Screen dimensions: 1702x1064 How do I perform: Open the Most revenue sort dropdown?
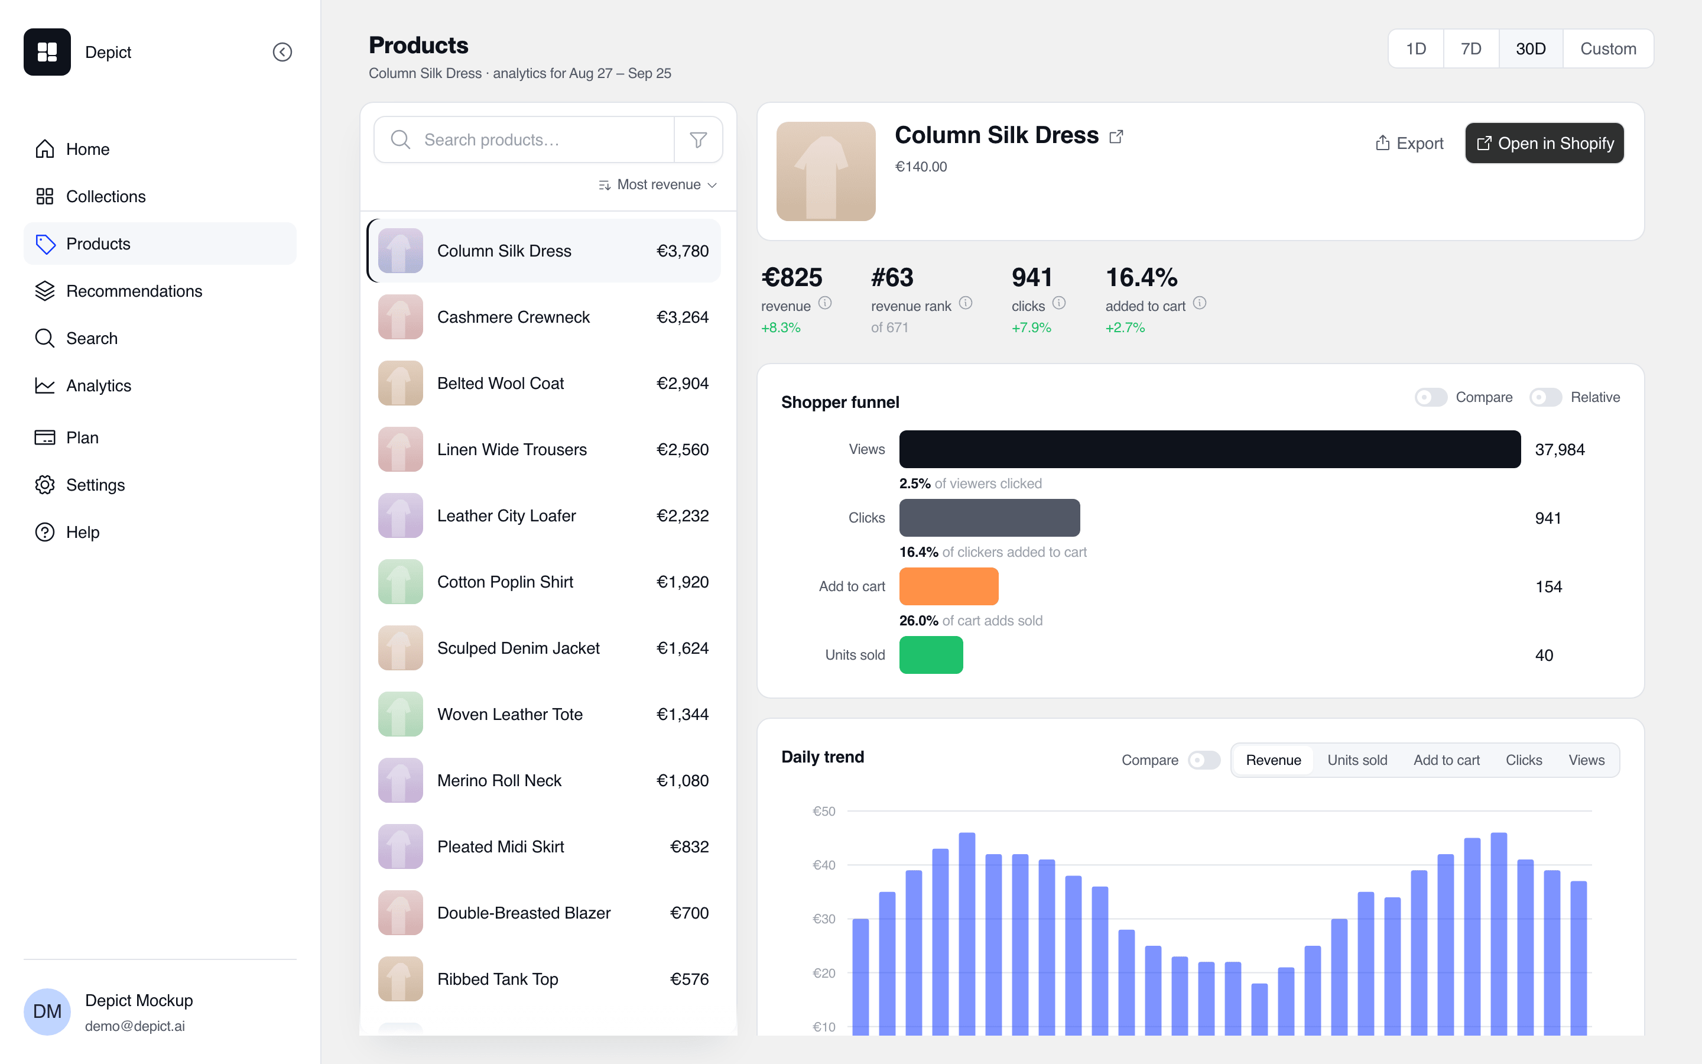click(x=657, y=184)
